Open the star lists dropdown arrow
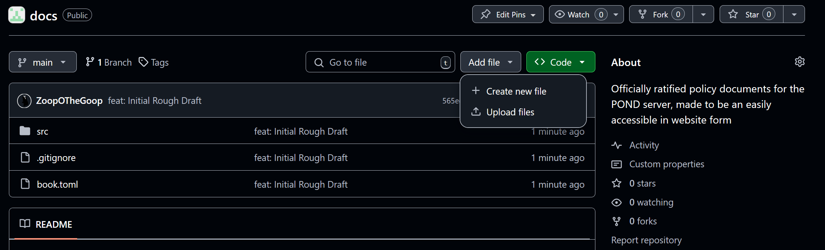Image resolution: width=825 pixels, height=250 pixels. [794, 14]
